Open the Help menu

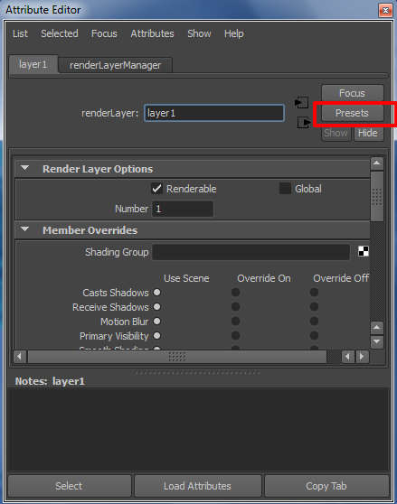234,33
